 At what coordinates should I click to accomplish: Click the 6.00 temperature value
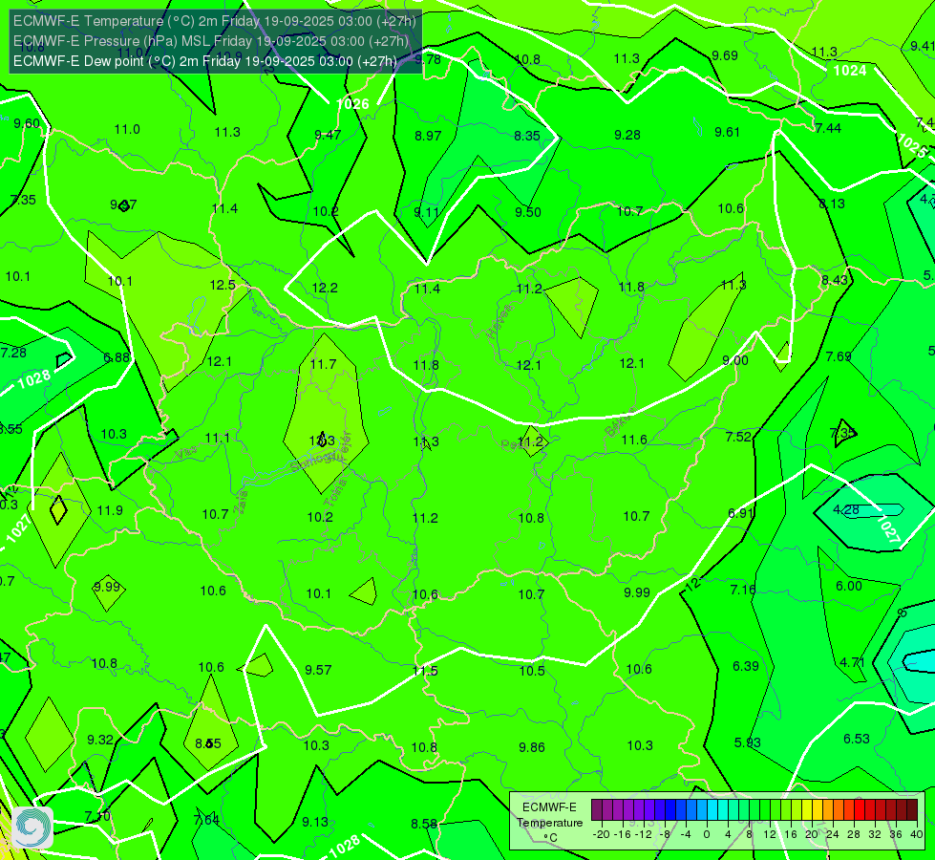(x=848, y=586)
